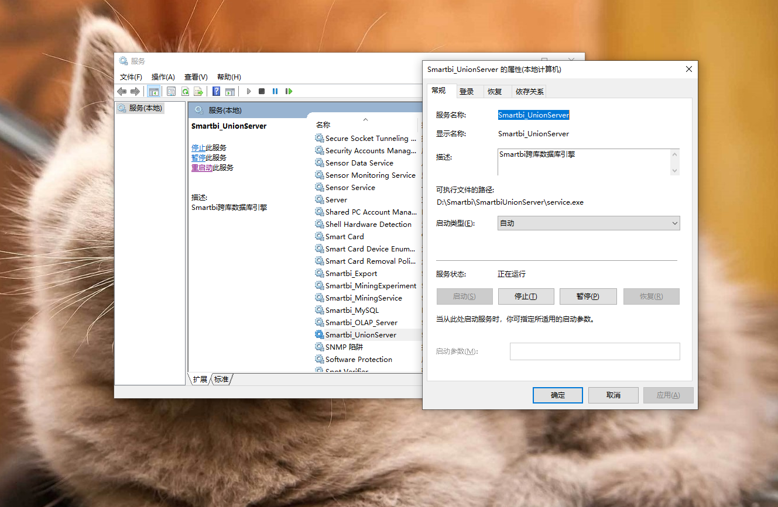
Task: Select the Smart Card Removal Poli... row
Action: pos(368,261)
